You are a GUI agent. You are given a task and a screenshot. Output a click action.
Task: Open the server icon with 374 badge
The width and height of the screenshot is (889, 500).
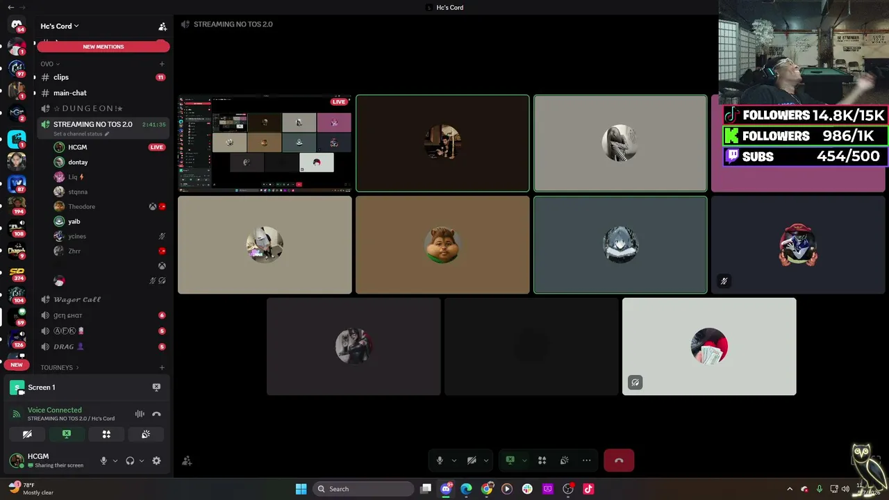pos(17,274)
